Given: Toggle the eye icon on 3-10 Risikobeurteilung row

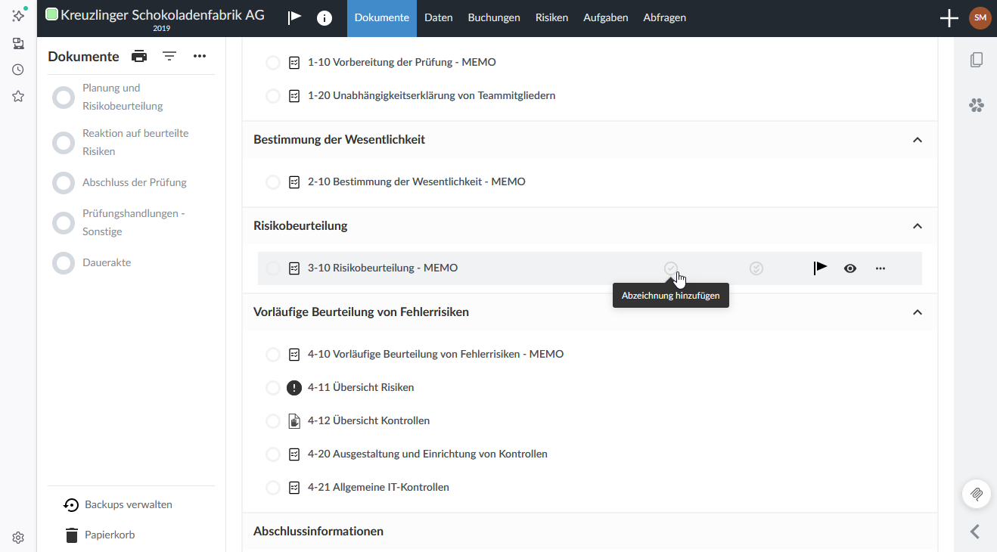Looking at the screenshot, I should (x=850, y=268).
